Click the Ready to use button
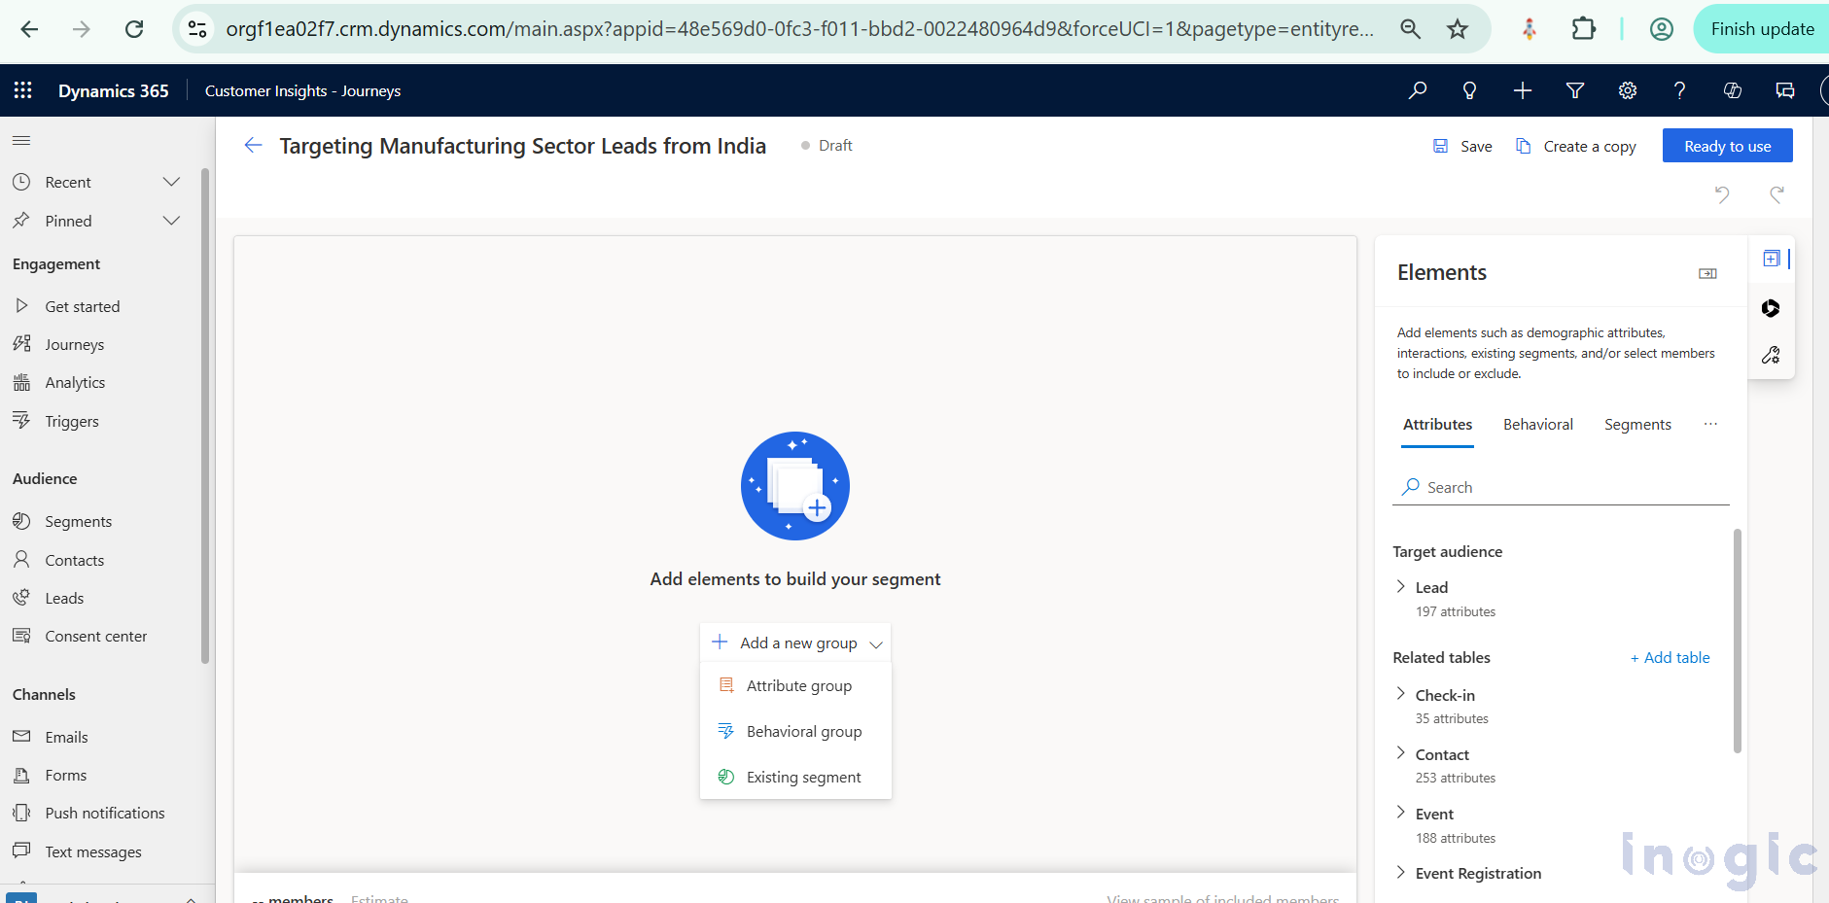1829x903 pixels. click(1727, 145)
